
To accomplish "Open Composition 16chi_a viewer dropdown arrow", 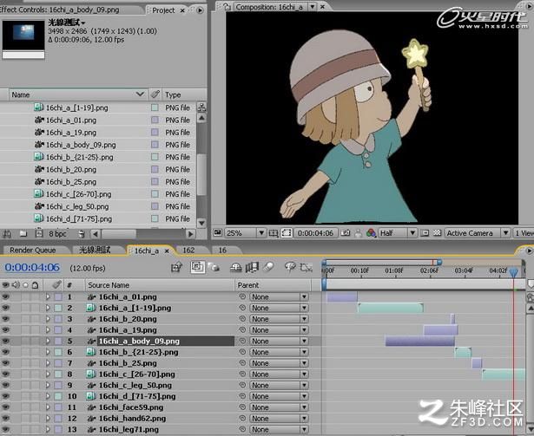I will point(313,6).
